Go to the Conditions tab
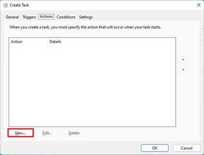The width and height of the screenshot is (204, 155). point(66,17)
